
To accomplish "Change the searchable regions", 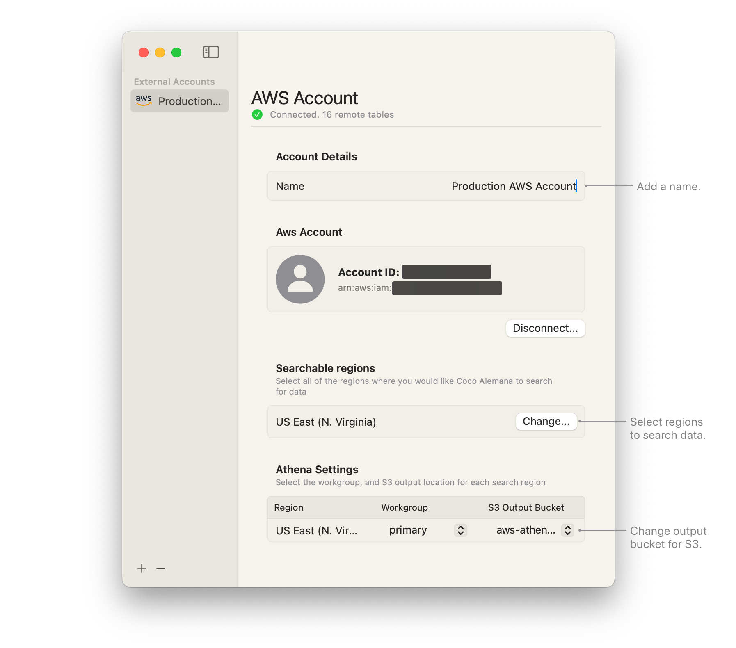I will (x=546, y=422).
